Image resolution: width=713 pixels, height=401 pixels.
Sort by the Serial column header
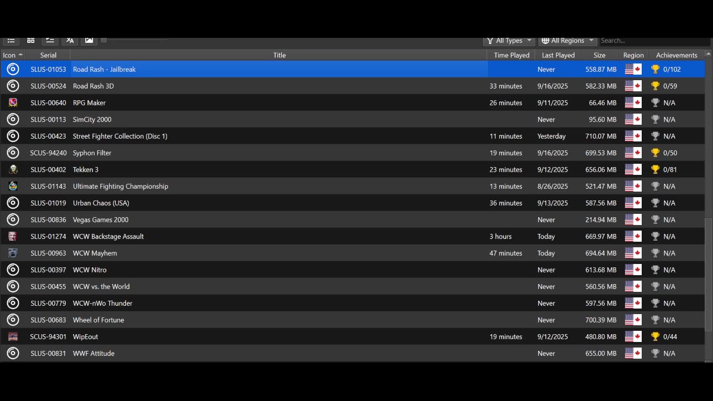[48, 55]
